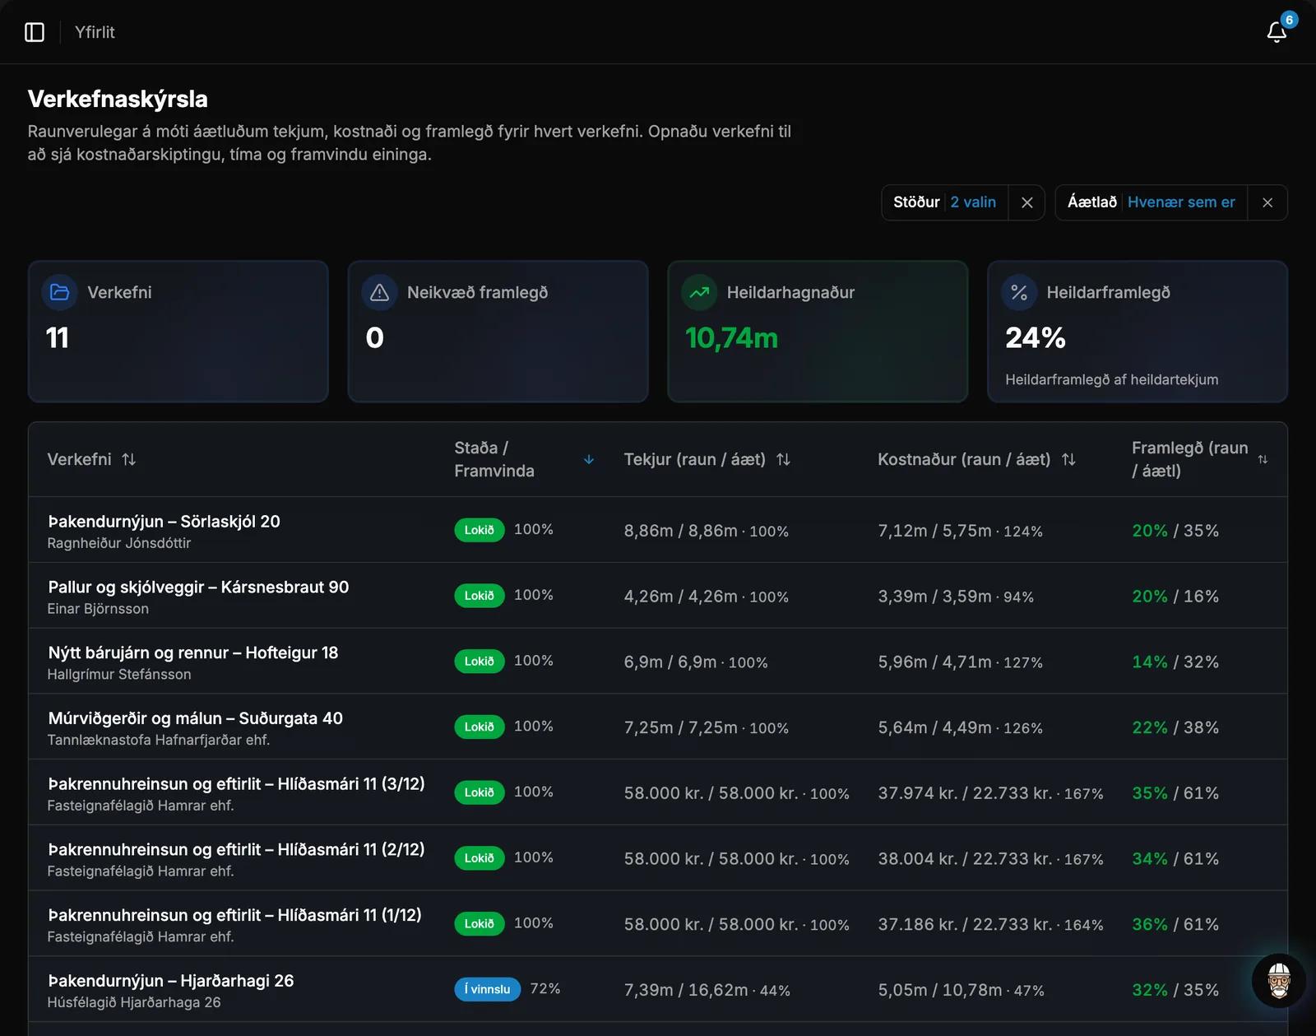Click Lokið badge in Kársnesbraut 90 row
Screen dimensions: 1316x1036
coord(479,596)
